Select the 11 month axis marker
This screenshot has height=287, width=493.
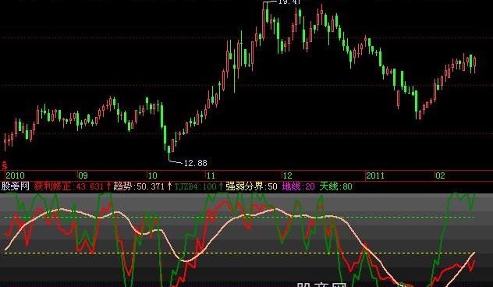click(211, 175)
